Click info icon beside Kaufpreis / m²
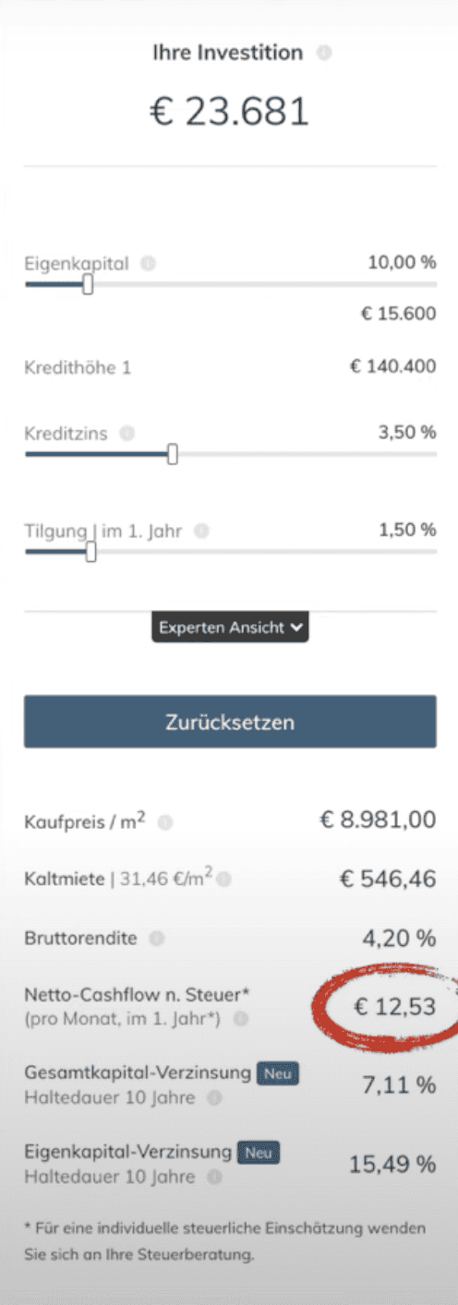This screenshot has width=458, height=1305. [x=165, y=820]
